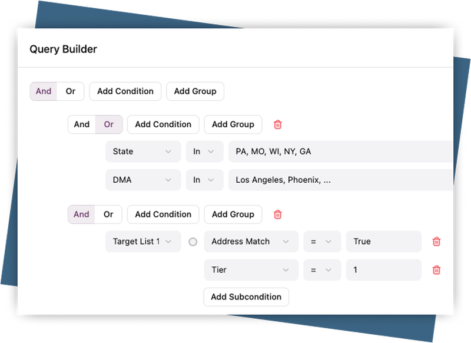
Task: Select the Target List 1 radio circle
Action: [x=193, y=242]
